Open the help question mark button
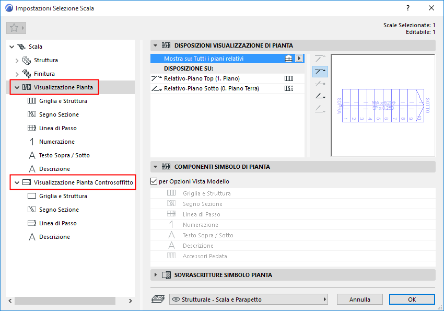The width and height of the screenshot is (444, 311). 408,8
